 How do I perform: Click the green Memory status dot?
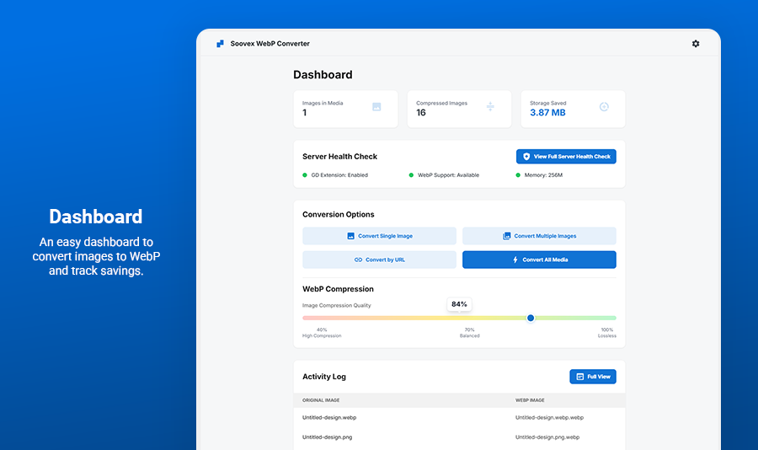517,175
